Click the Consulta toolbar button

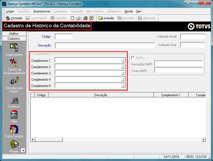pos(14,18)
